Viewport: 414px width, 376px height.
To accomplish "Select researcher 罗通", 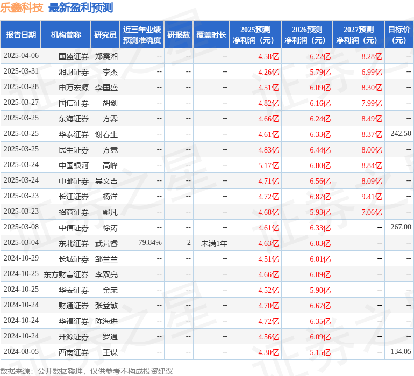I will click(110, 337).
